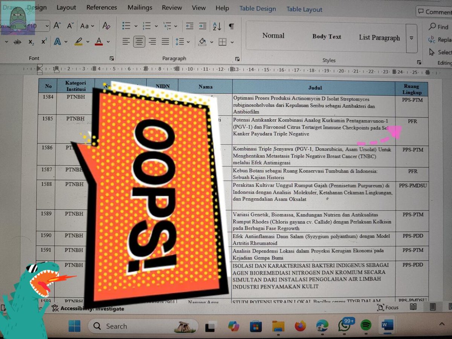
Task: Open the Layout tab
Action: [x=66, y=8]
